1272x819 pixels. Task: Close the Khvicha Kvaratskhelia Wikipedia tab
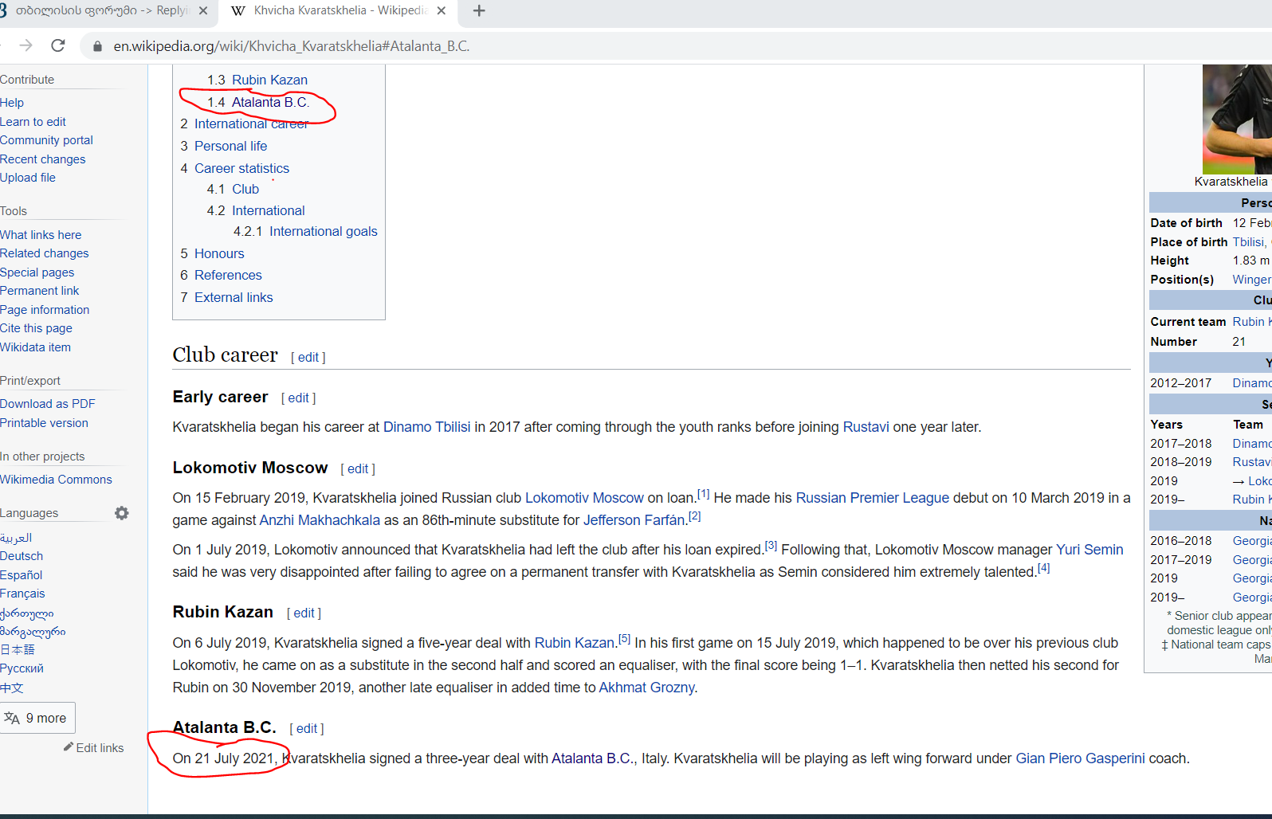pos(442,10)
